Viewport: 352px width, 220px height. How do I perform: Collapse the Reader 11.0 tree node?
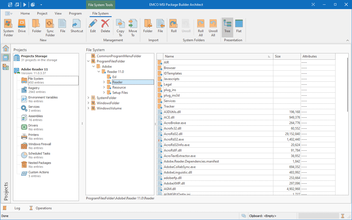click(99, 72)
